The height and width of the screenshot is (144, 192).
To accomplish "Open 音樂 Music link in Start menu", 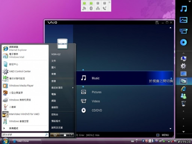I will point(53,74).
